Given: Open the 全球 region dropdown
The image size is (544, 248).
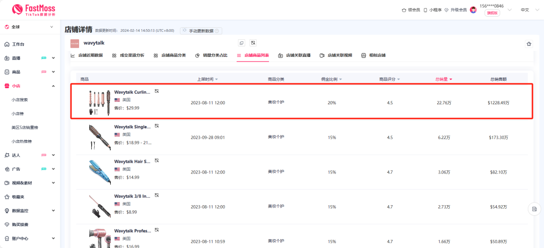Looking at the screenshot, I should click(x=29, y=27).
